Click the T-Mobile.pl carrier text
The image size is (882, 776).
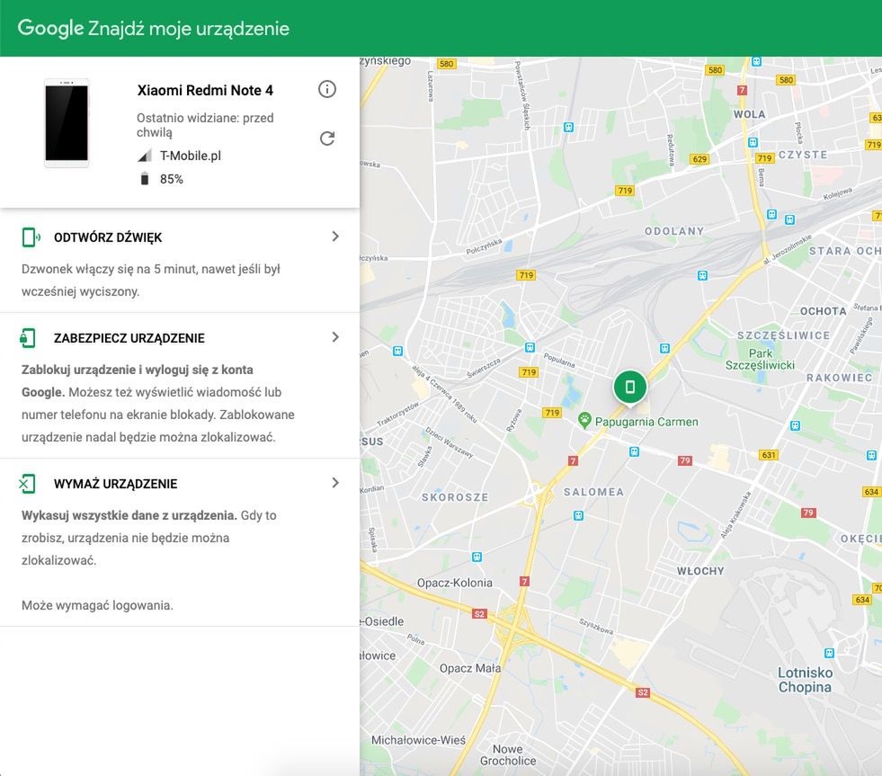190,156
